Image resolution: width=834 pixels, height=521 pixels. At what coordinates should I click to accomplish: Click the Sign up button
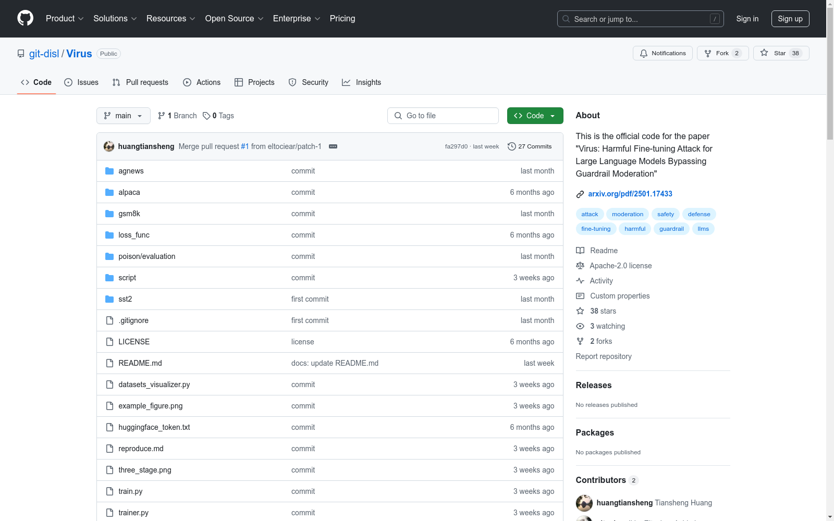[790, 19]
